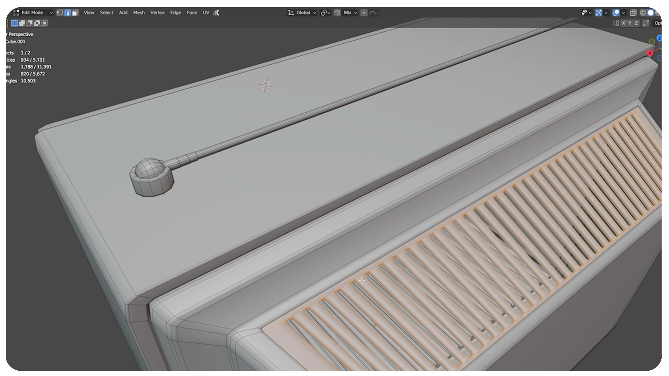This screenshot has height=376, width=669.
Task: Open the Add menu
Action: 123,13
